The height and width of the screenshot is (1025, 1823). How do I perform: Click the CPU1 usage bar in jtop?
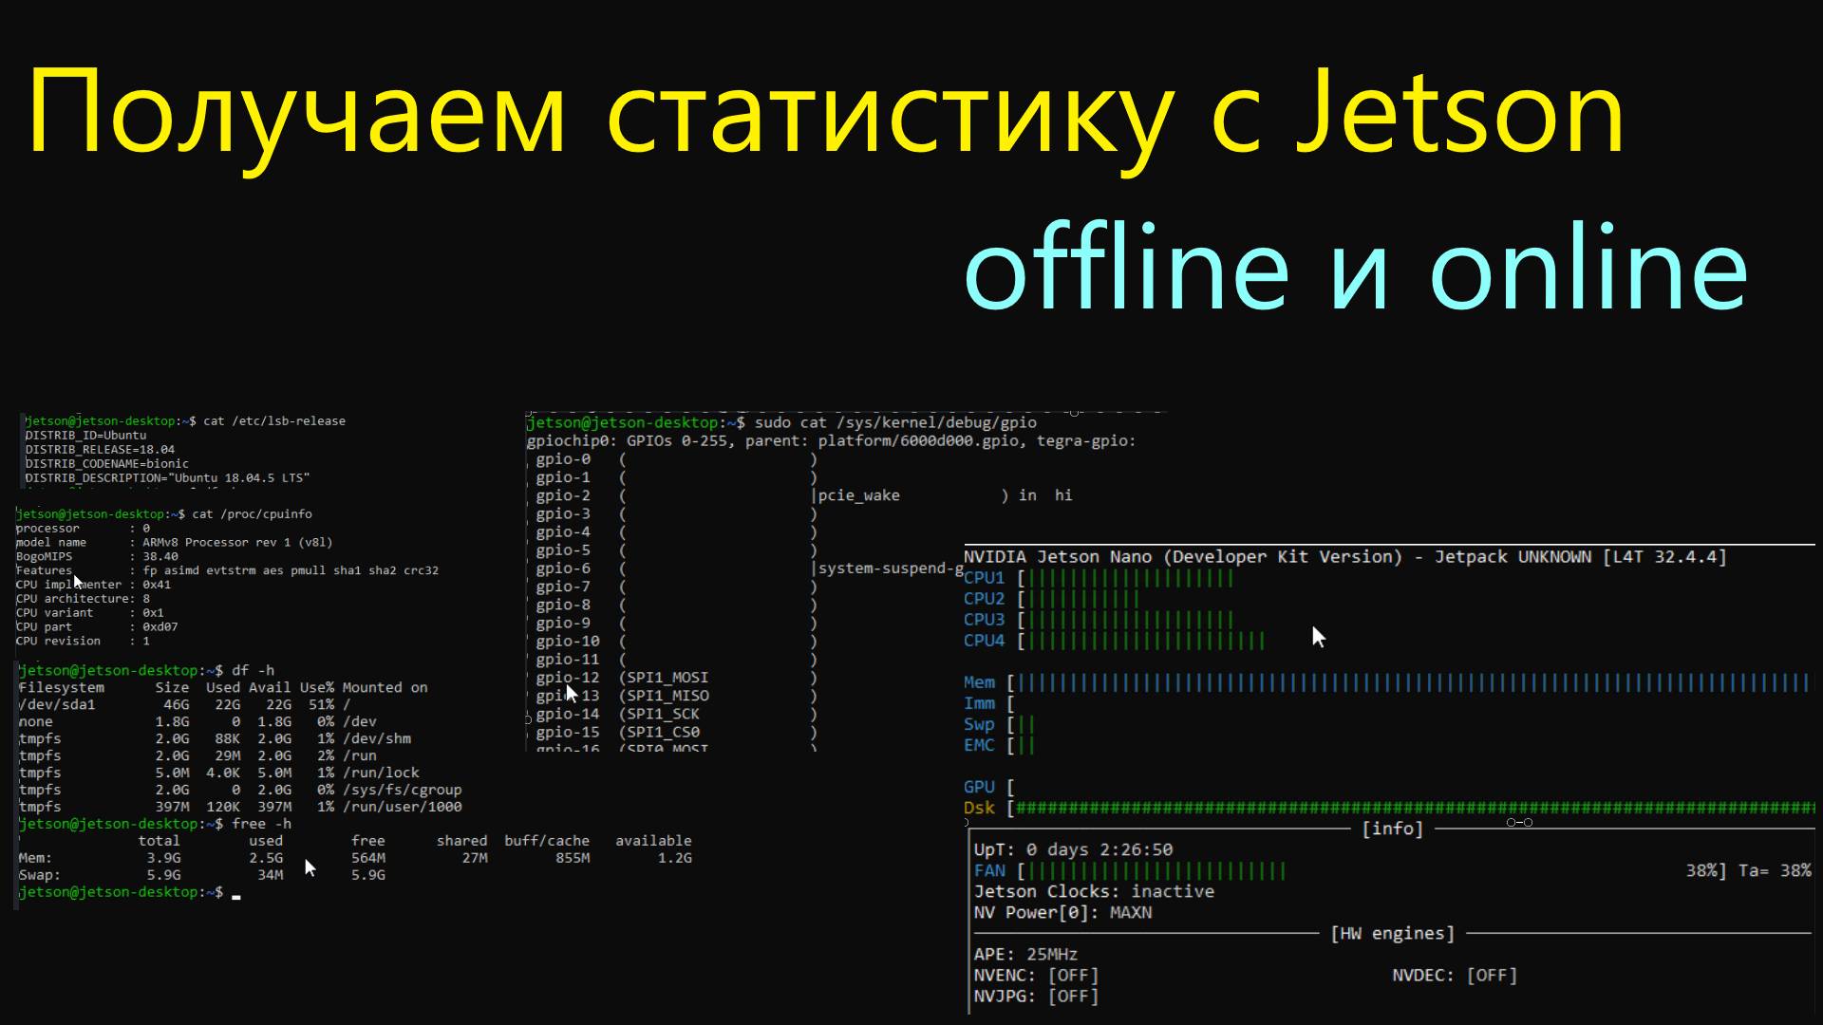pos(1120,577)
